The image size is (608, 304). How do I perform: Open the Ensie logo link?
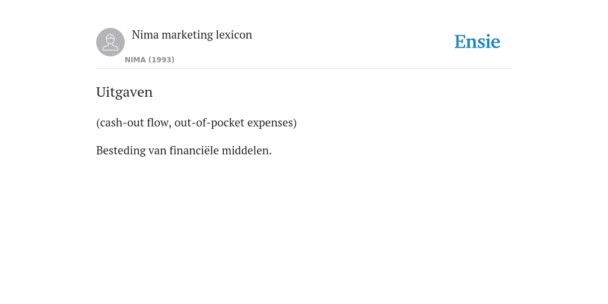[x=477, y=42]
